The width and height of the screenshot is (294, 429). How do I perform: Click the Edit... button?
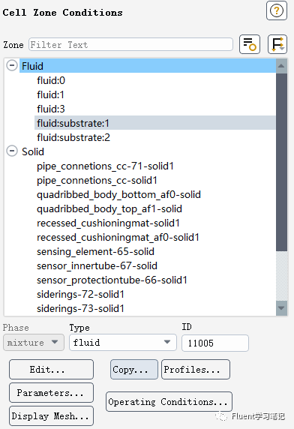51,369
